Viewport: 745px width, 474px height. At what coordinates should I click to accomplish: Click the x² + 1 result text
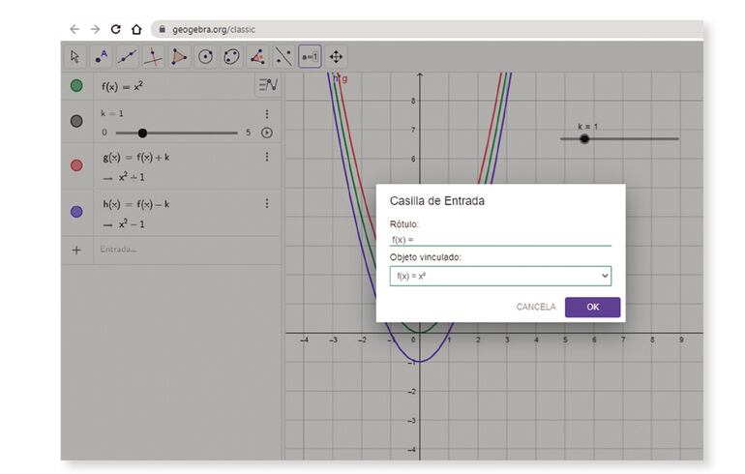[132, 177]
